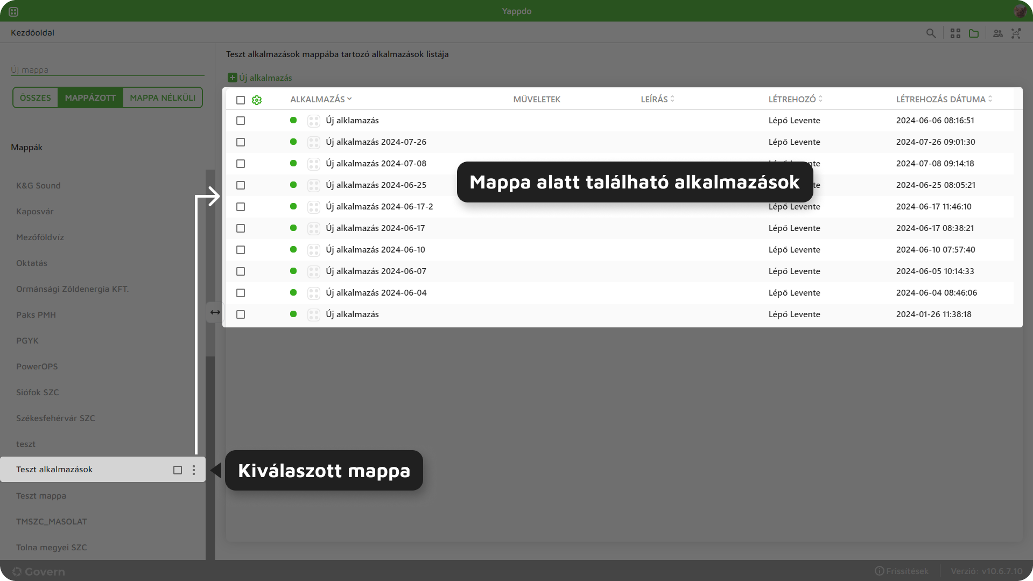1033x581 pixels.
Task: Open the user avatar in the top right
Action: 1020,11
